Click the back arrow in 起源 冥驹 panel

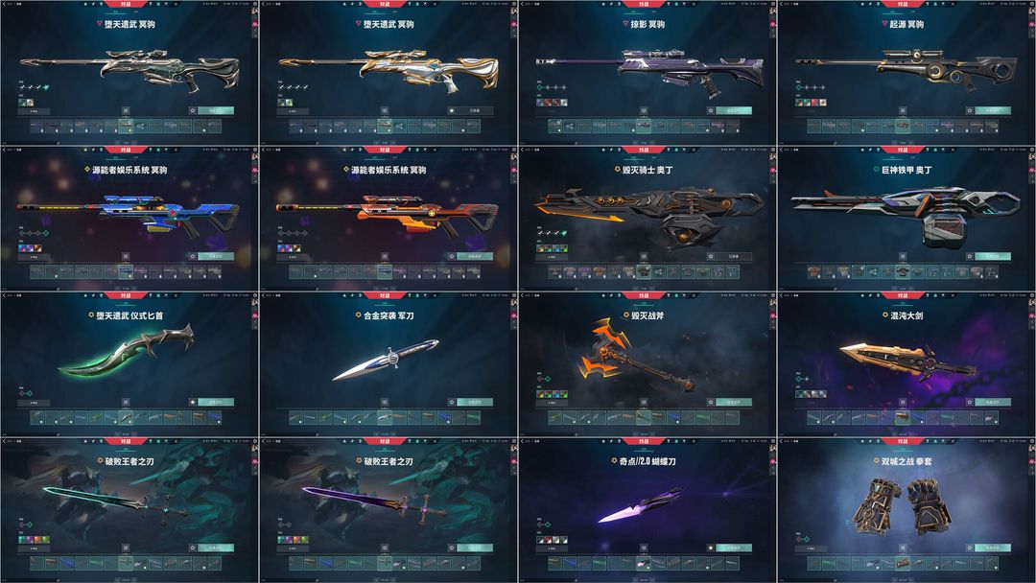(781, 4)
